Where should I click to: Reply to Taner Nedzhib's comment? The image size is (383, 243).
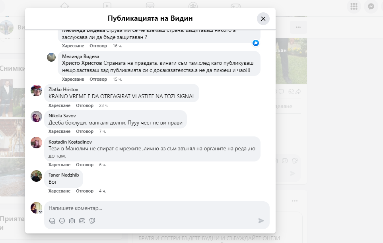coord(85,191)
